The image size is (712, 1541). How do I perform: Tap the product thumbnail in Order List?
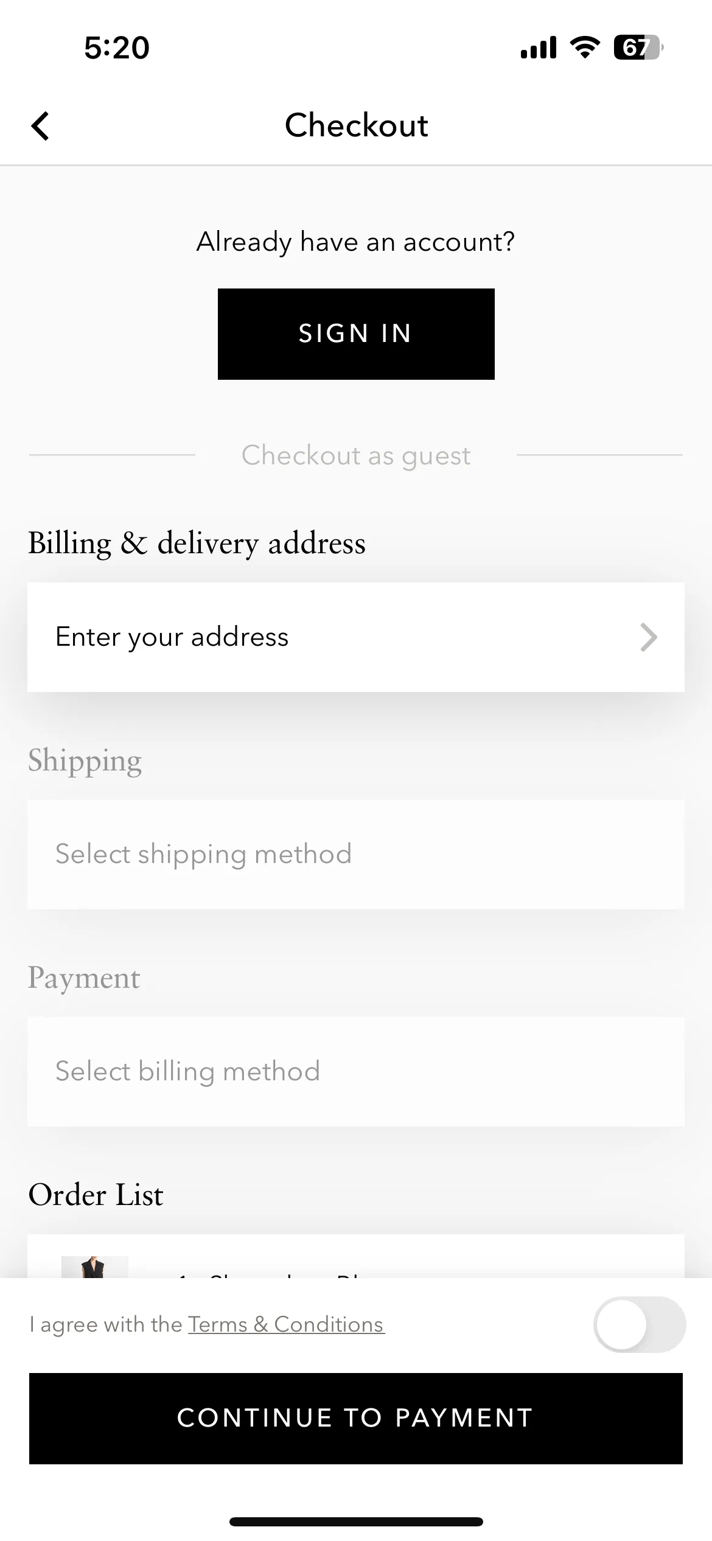click(95, 1267)
